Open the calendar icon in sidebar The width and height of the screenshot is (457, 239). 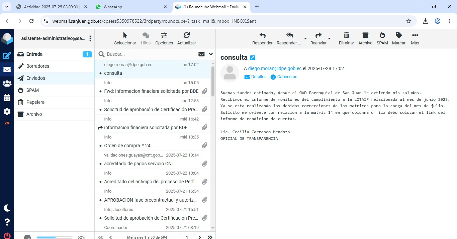(7, 98)
